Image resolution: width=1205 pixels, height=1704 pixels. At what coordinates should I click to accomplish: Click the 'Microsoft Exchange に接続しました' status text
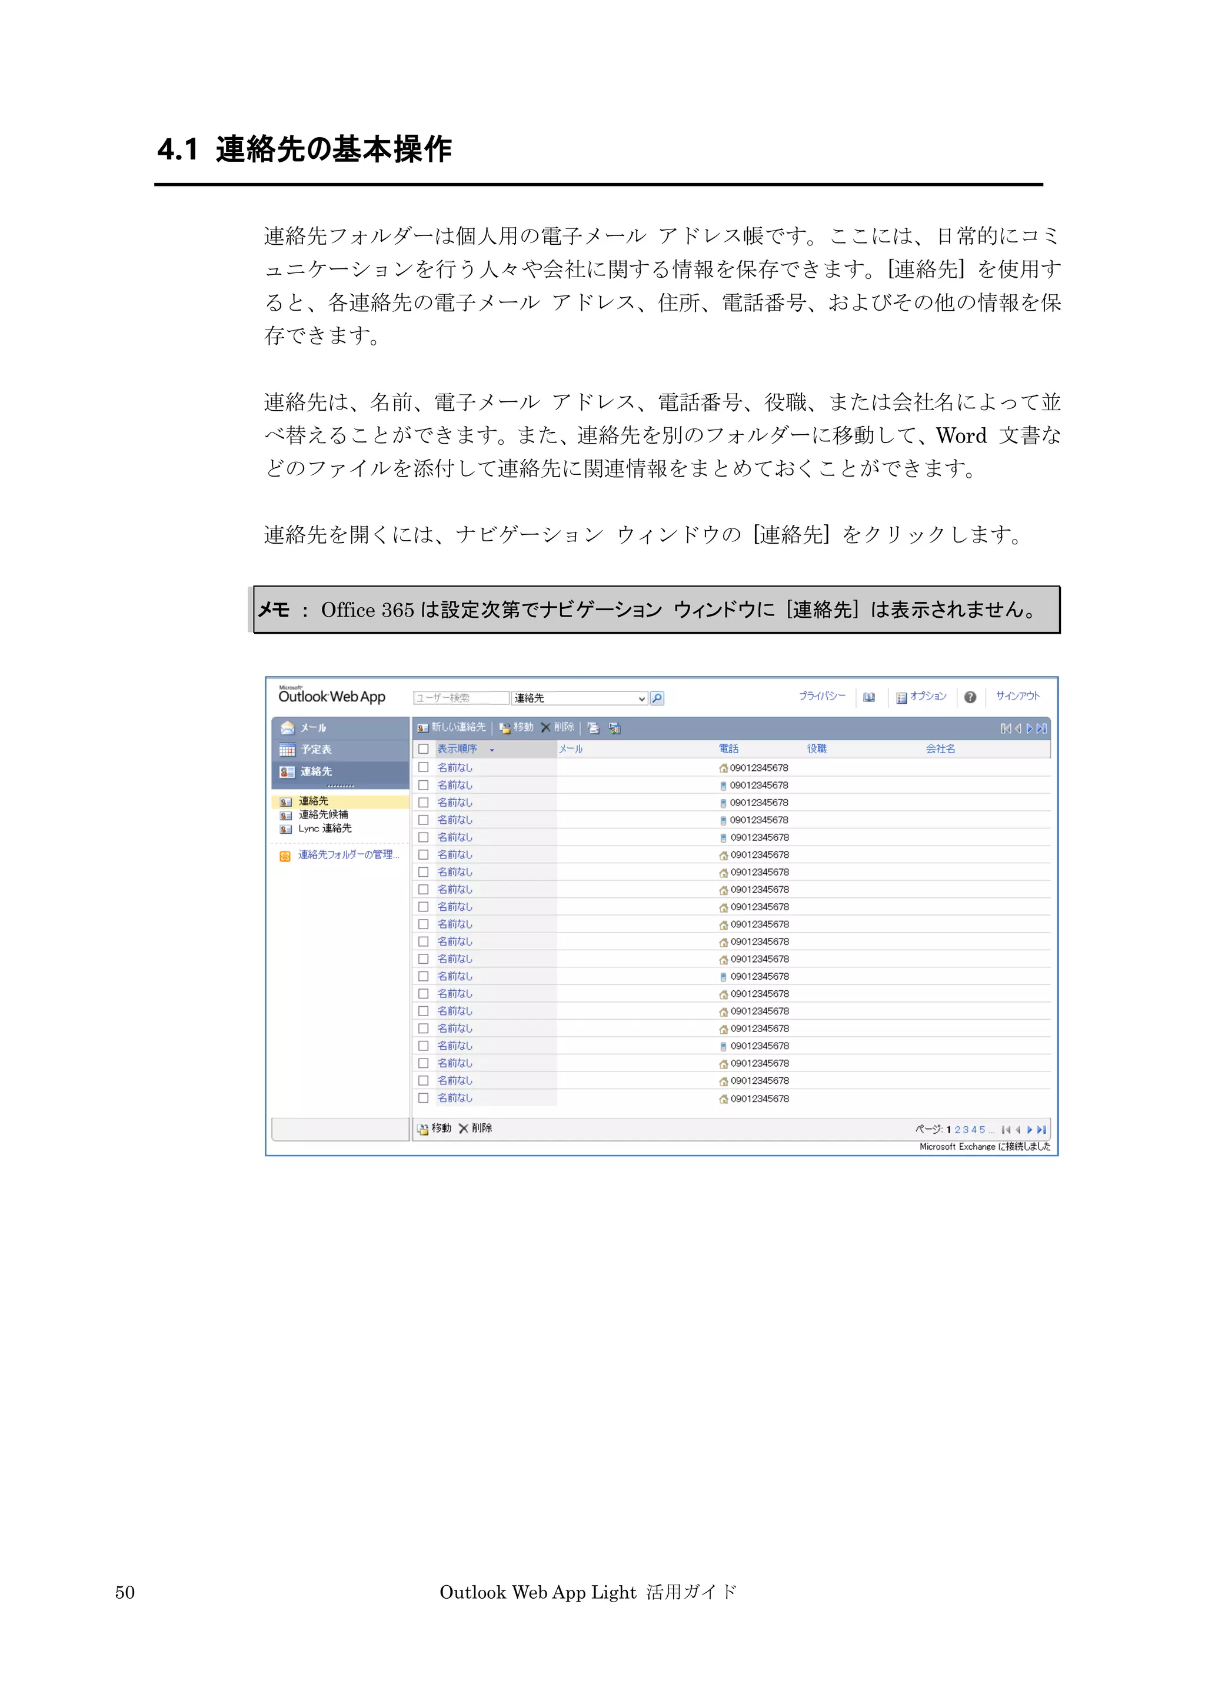click(984, 1147)
